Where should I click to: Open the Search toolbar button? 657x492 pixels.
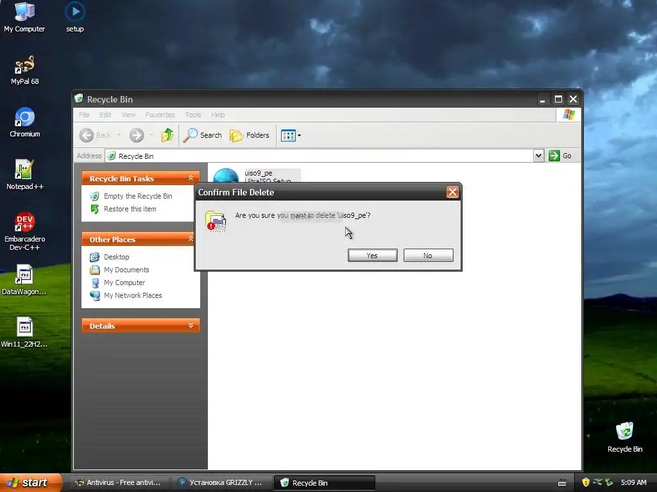203,135
